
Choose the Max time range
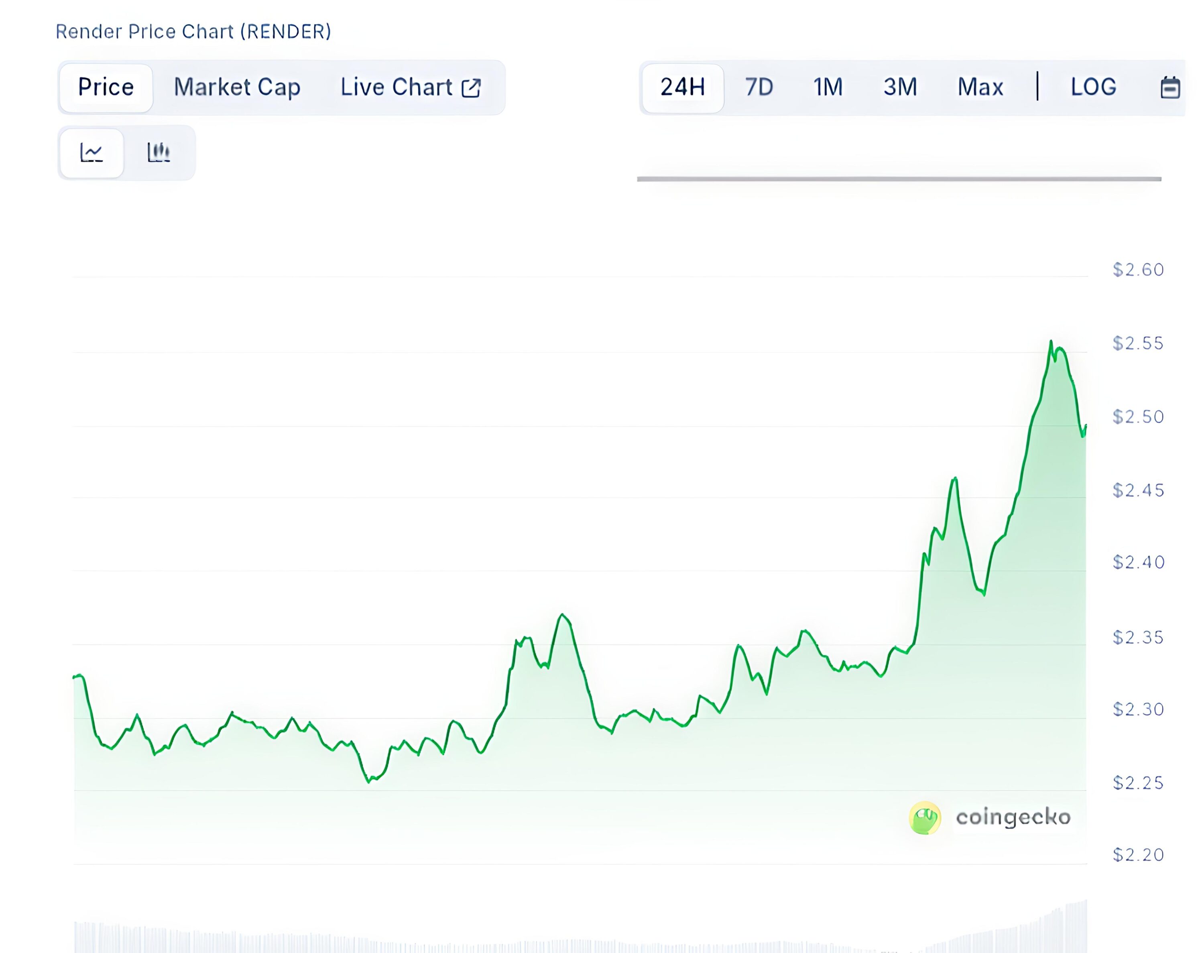(980, 87)
